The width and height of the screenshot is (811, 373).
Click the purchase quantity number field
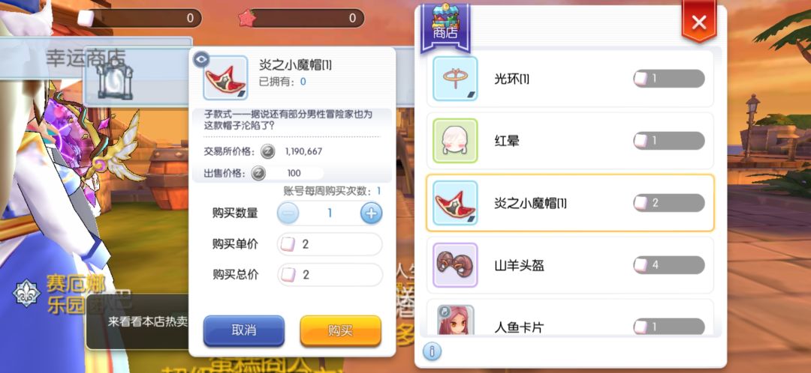pyautogui.click(x=330, y=213)
